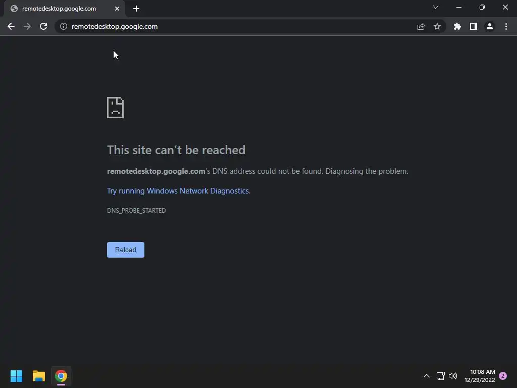517x388 pixels.
Task: Bookmark this tab with the star icon
Action: click(437, 26)
